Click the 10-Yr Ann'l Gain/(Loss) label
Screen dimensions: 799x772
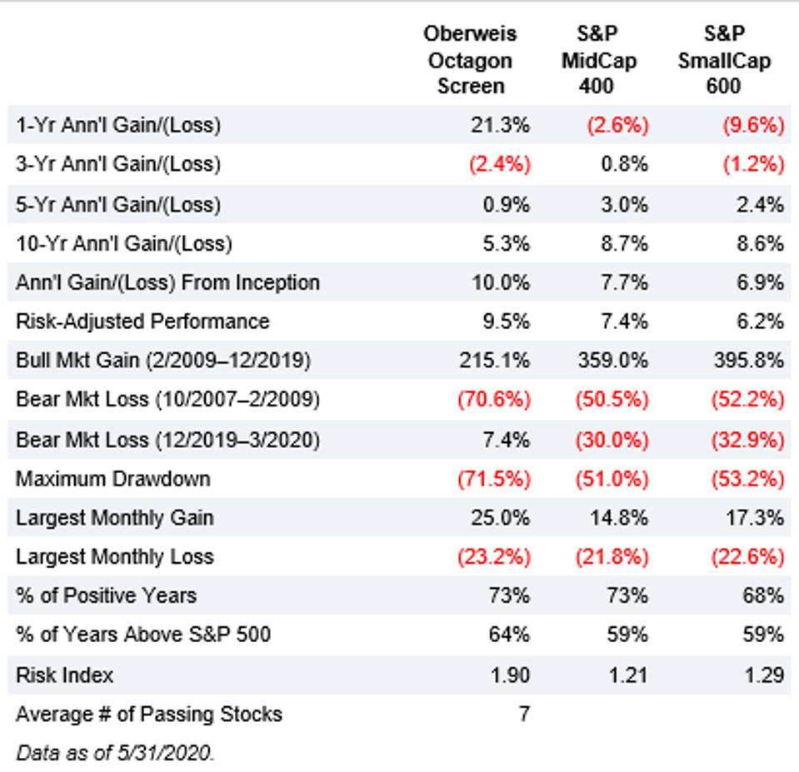tap(124, 243)
